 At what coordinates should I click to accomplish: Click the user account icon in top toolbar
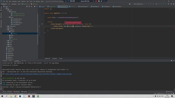point(130,4)
